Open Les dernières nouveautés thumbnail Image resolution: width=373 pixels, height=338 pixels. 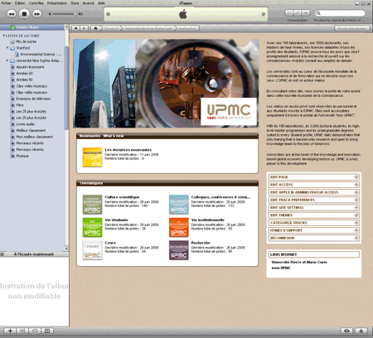point(92,157)
